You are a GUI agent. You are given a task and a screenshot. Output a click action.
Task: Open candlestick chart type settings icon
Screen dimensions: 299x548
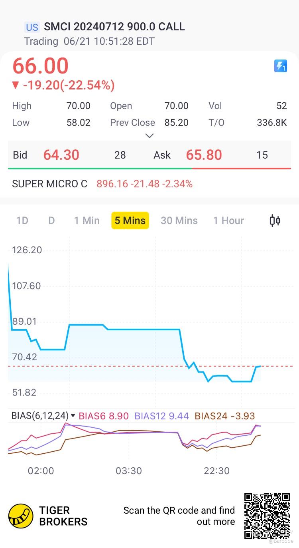(x=275, y=220)
